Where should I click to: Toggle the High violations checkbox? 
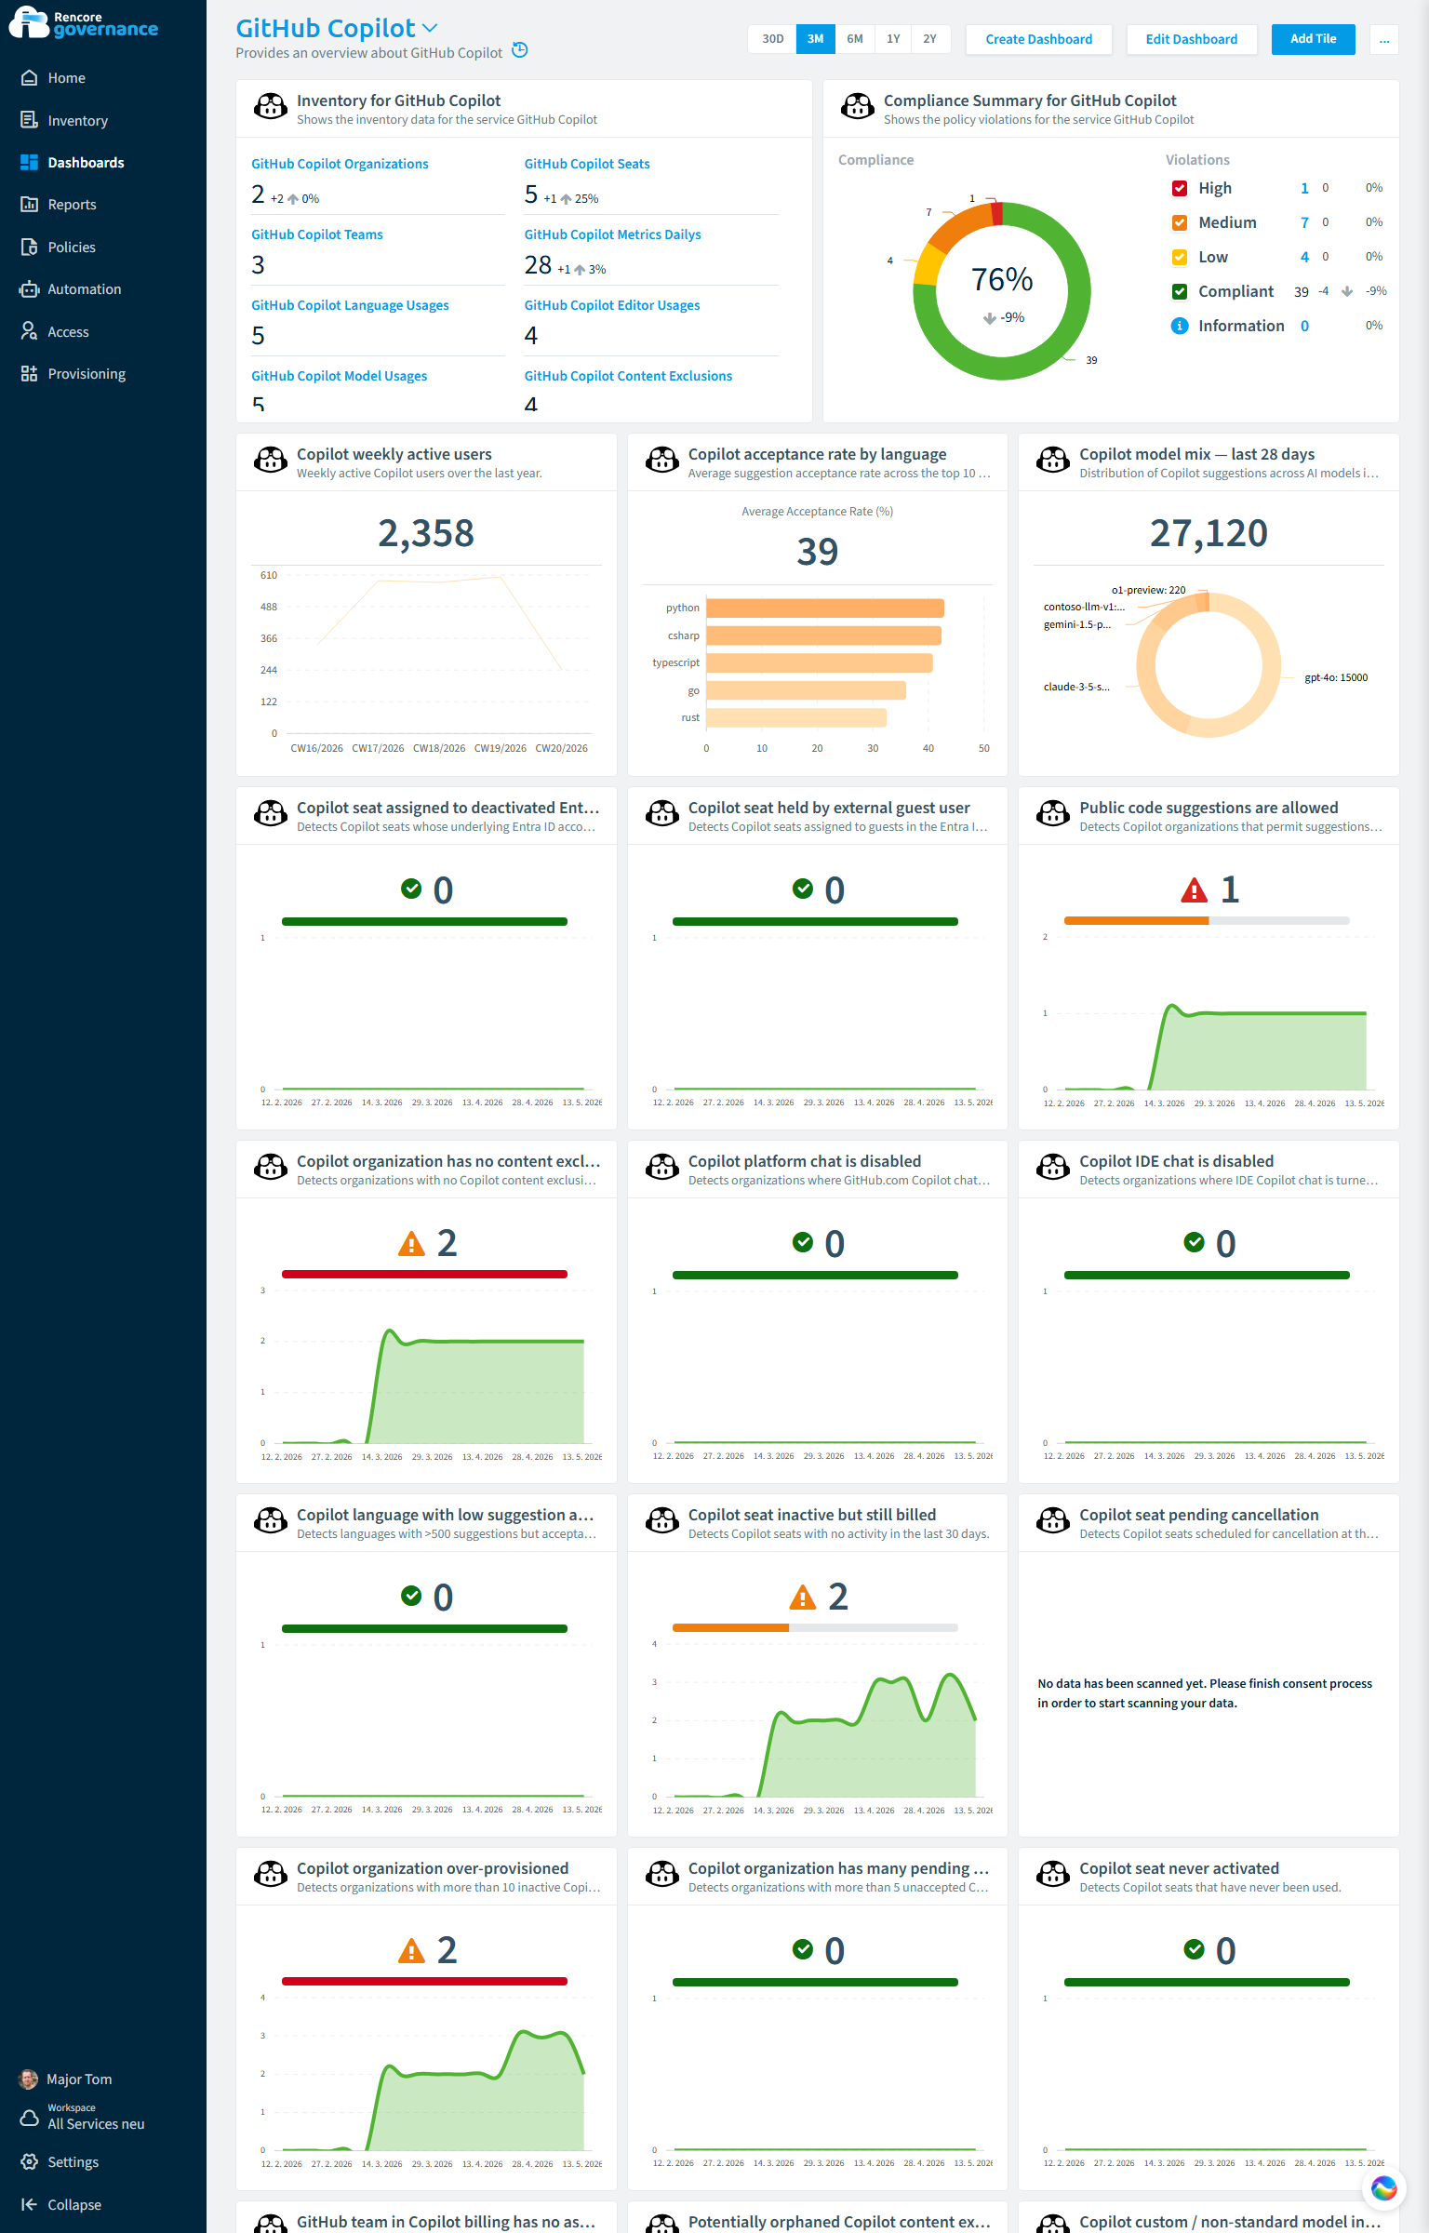[x=1179, y=188]
